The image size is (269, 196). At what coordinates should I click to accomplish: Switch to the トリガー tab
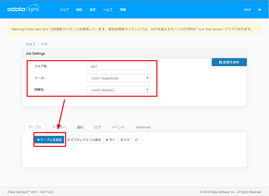click(x=59, y=127)
